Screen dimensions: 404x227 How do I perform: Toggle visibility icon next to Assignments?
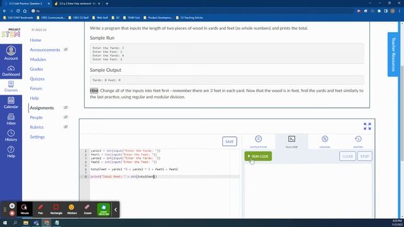(66, 108)
